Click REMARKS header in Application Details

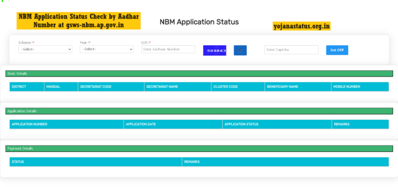[x=360, y=124]
